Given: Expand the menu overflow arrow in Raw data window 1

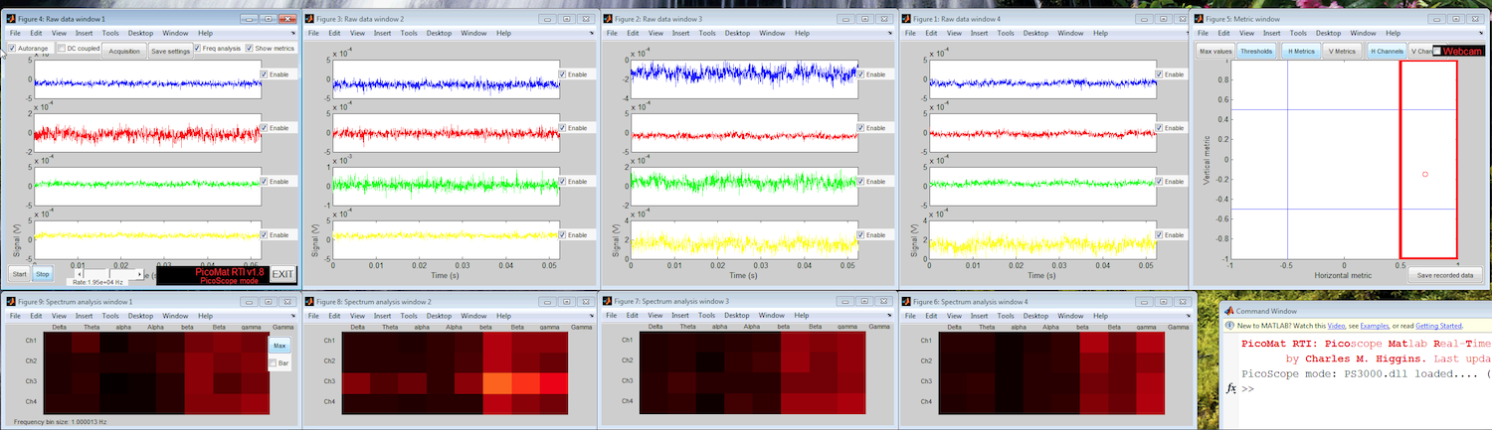Looking at the screenshot, I should point(293,33).
